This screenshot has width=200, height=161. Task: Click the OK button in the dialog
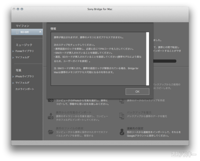pos(137,92)
